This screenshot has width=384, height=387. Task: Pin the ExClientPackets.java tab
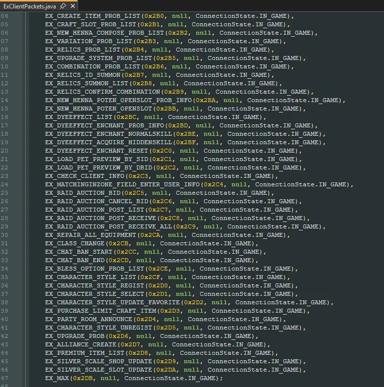(x=63, y=6)
